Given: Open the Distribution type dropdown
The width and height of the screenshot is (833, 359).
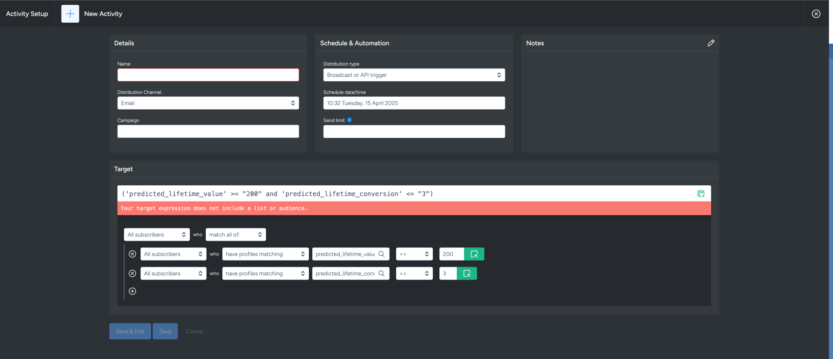Looking at the screenshot, I should [x=413, y=75].
